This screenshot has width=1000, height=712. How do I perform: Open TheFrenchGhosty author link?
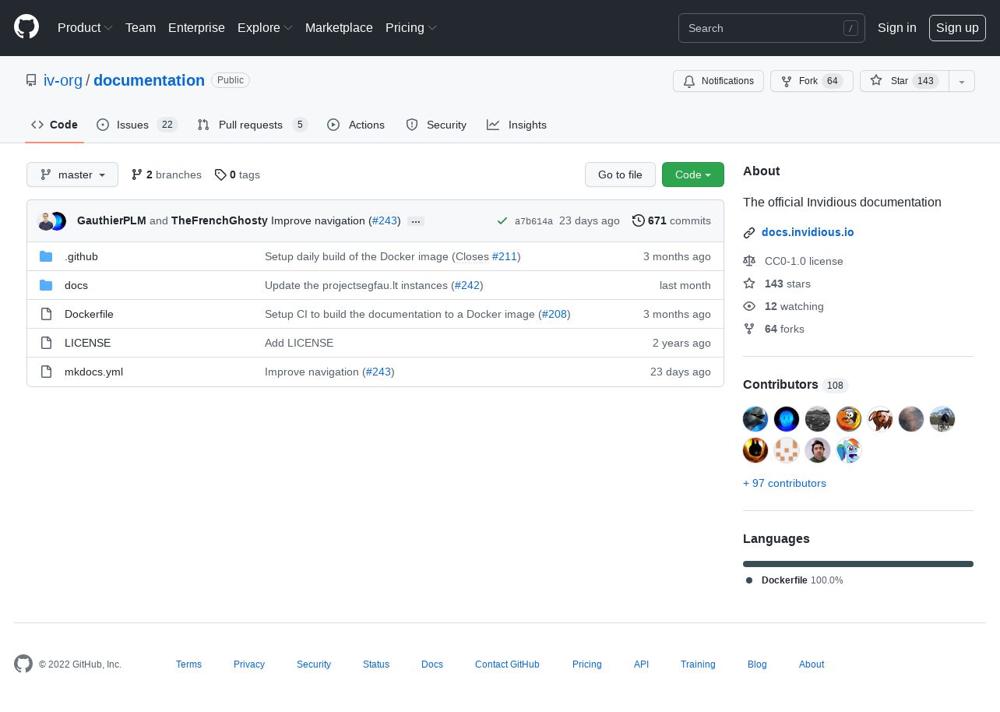pyautogui.click(x=220, y=220)
